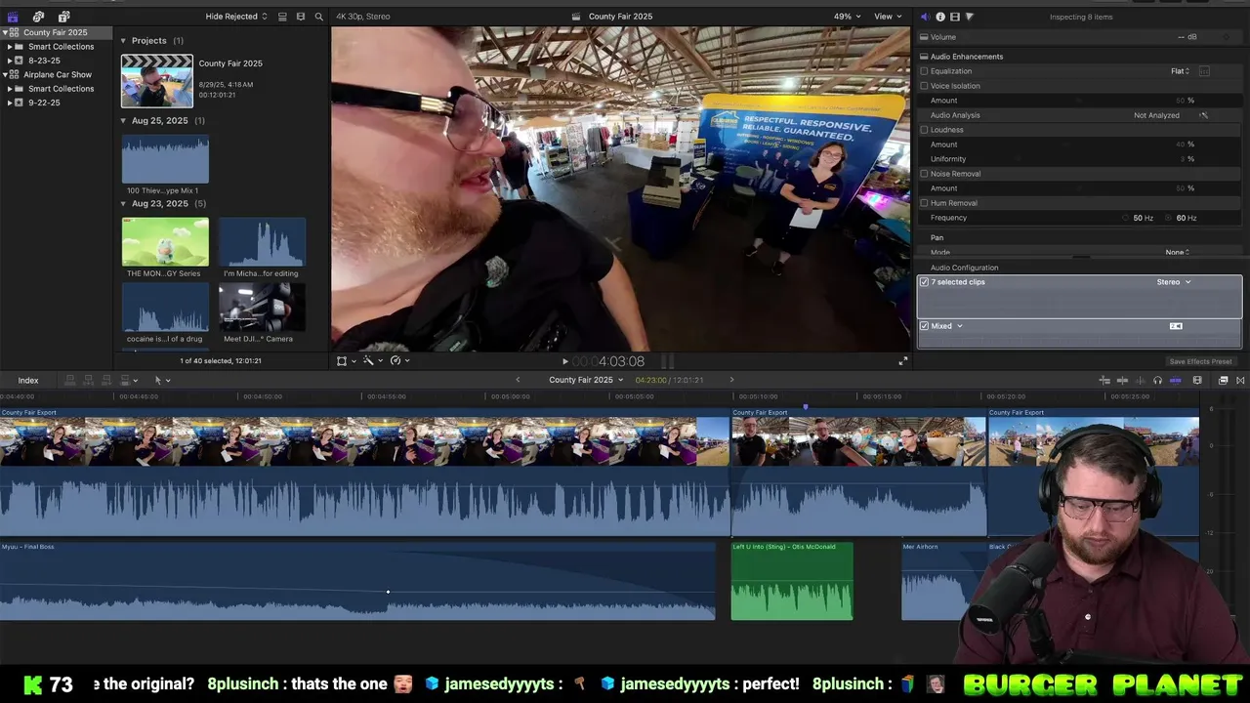Image resolution: width=1250 pixels, height=703 pixels.
Task: Open the Select arrow tool menu
Action: [161, 380]
